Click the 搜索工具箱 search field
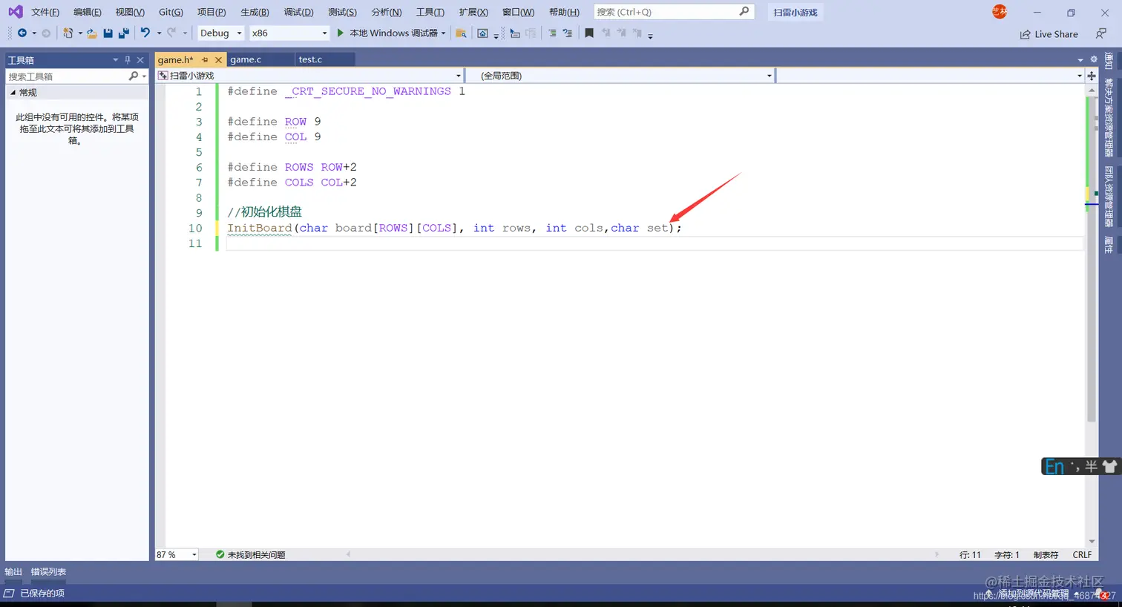 (x=67, y=76)
